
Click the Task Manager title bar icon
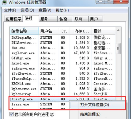click(x=5, y=2)
